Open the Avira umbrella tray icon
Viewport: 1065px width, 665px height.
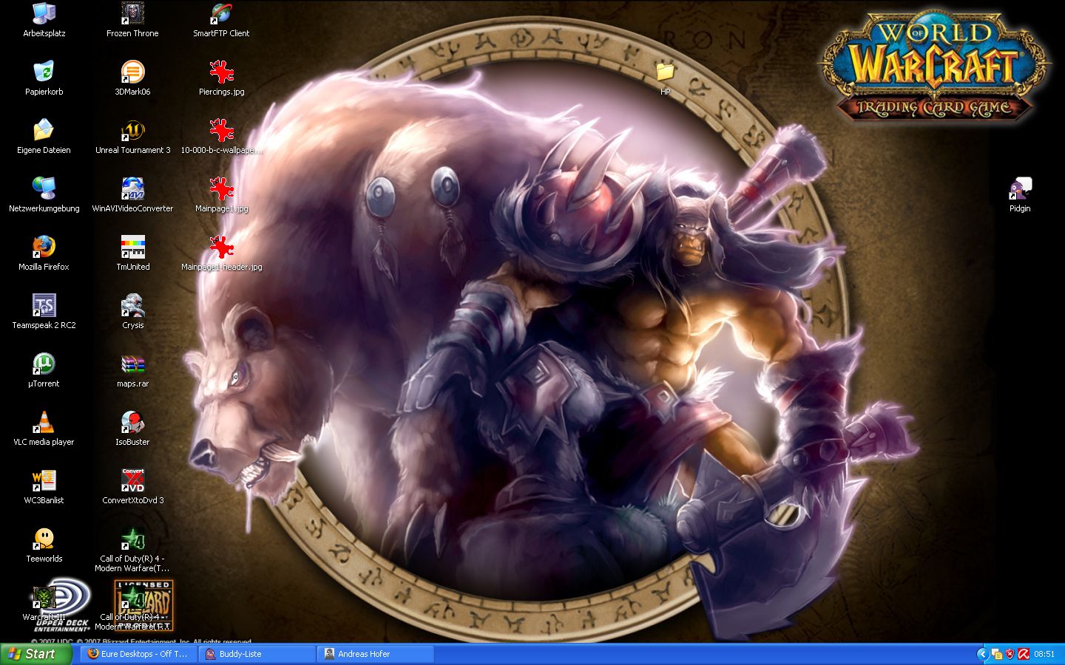(x=1024, y=654)
